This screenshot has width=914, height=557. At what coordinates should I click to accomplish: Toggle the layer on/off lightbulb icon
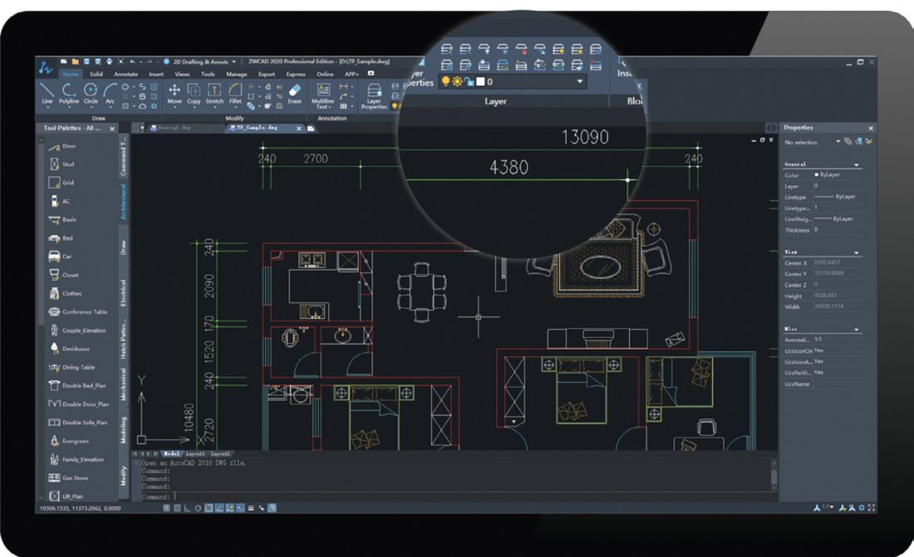point(446,81)
